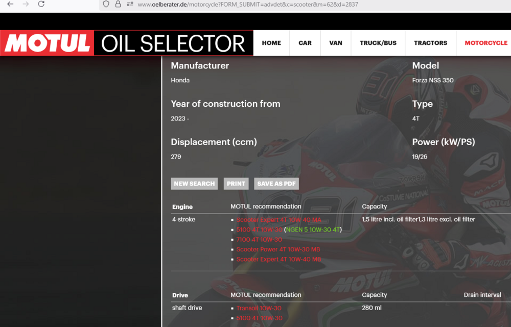Open the green NGEN 5 10W-30 4T link
511x327 pixels.
[x=313, y=229]
